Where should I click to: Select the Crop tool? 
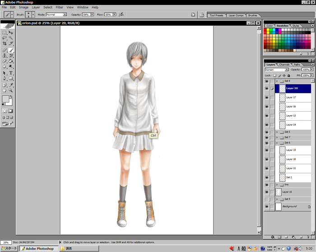[x=5, y=44]
